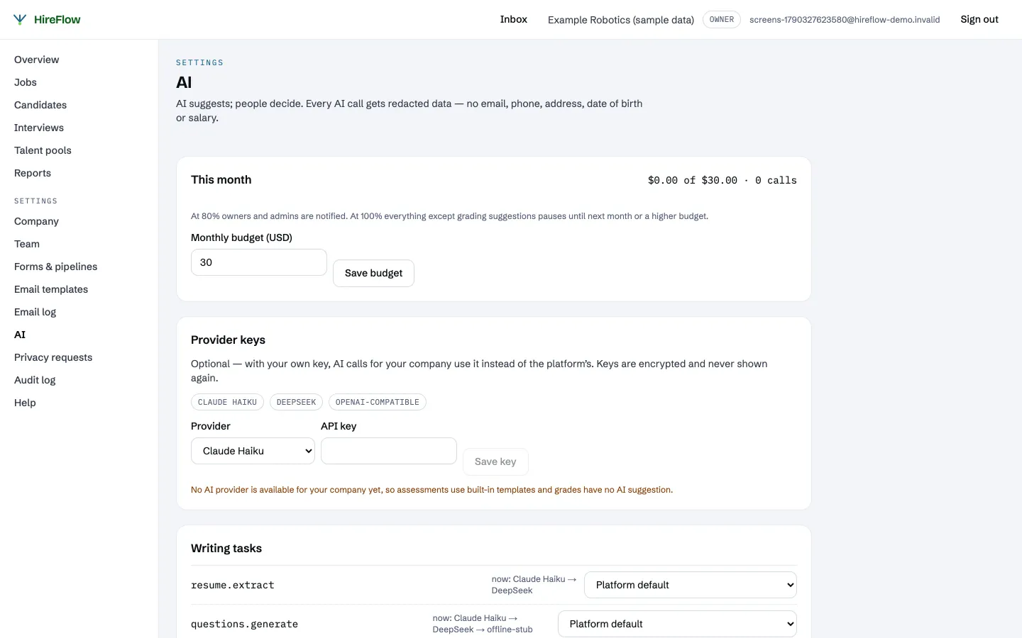The height and width of the screenshot is (638, 1022).
Task: Open Privacy requests page
Action: [53, 357]
